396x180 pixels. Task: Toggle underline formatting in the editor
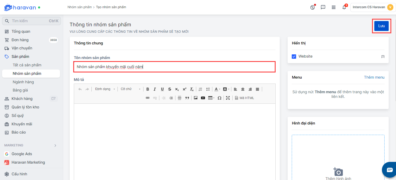coord(162,89)
